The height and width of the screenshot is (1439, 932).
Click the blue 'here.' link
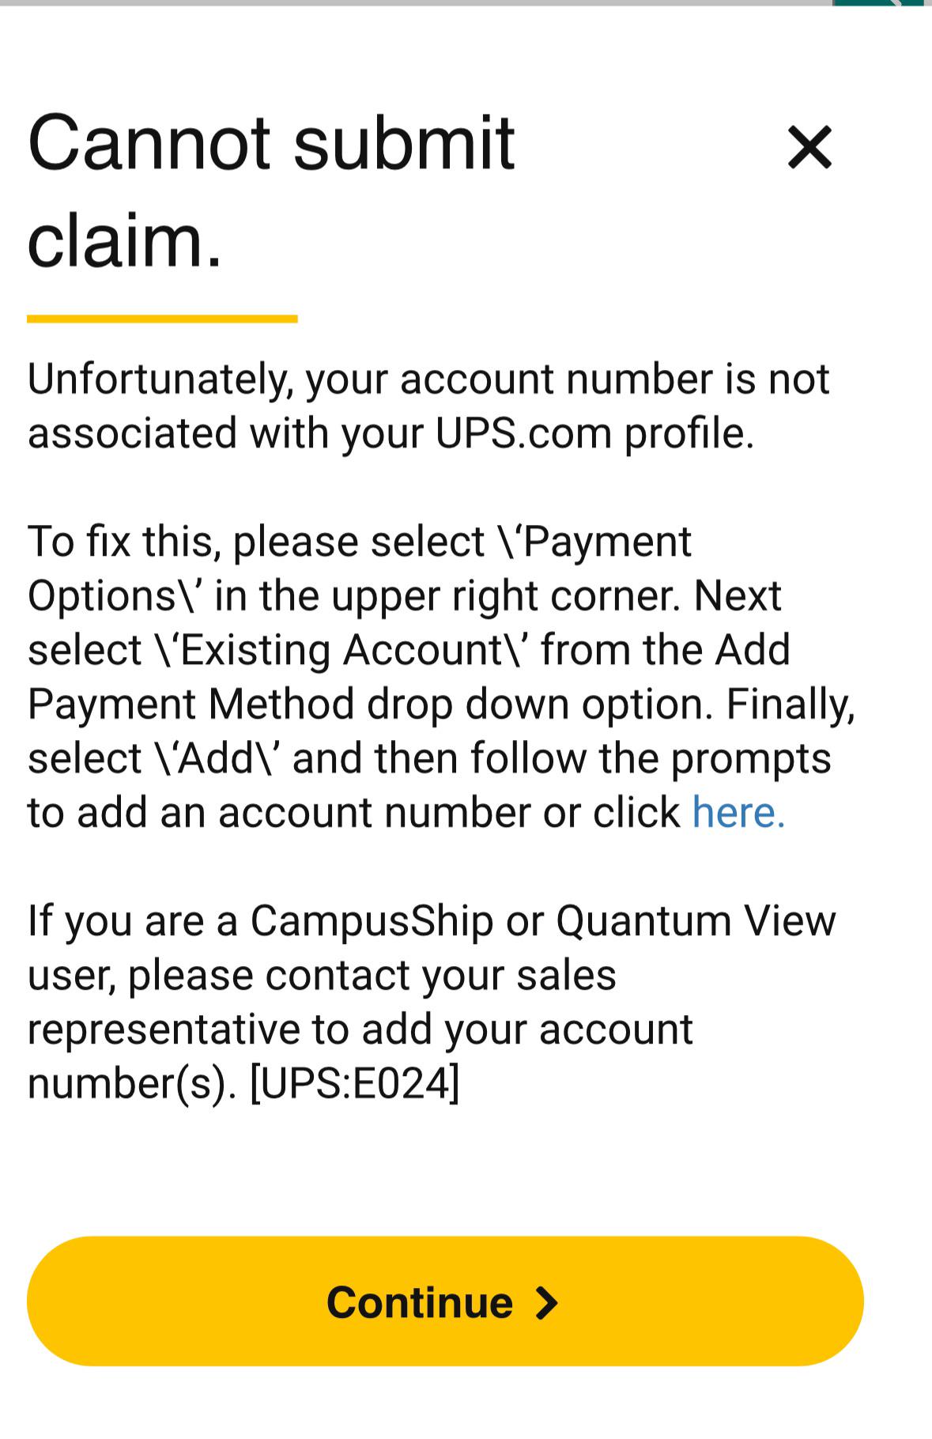point(738,813)
